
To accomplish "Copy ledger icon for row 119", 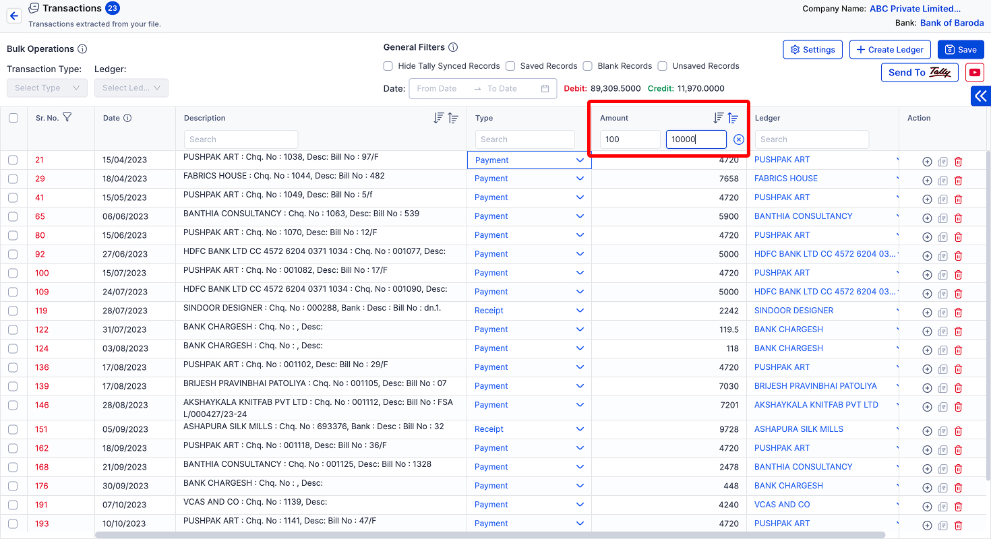I will pyautogui.click(x=942, y=313).
